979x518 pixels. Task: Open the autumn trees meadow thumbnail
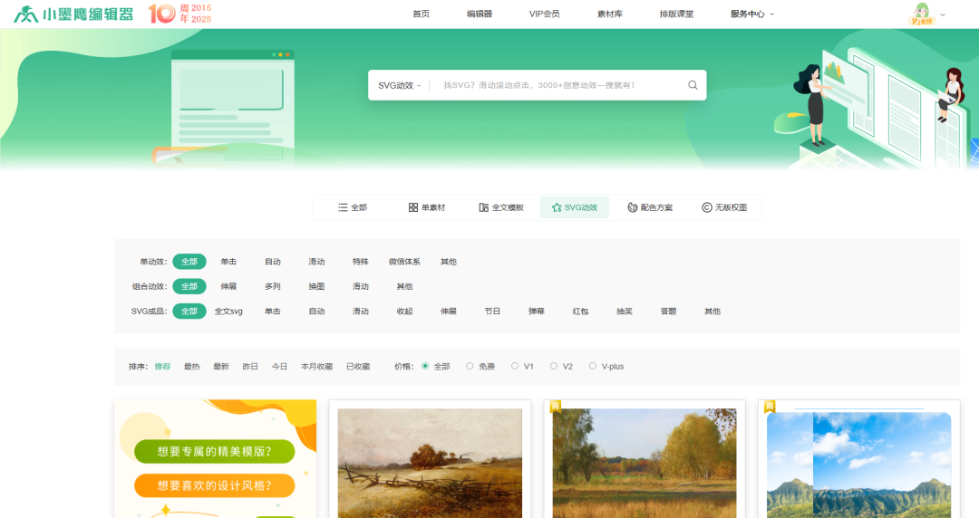[645, 463]
